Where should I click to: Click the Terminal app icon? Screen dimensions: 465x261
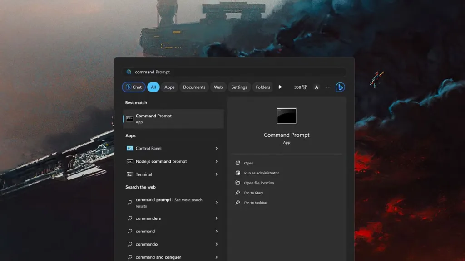click(x=129, y=174)
